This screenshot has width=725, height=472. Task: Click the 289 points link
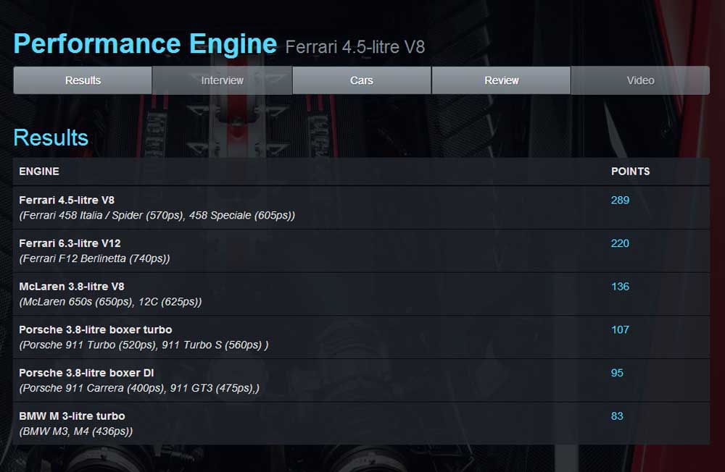[x=620, y=201]
